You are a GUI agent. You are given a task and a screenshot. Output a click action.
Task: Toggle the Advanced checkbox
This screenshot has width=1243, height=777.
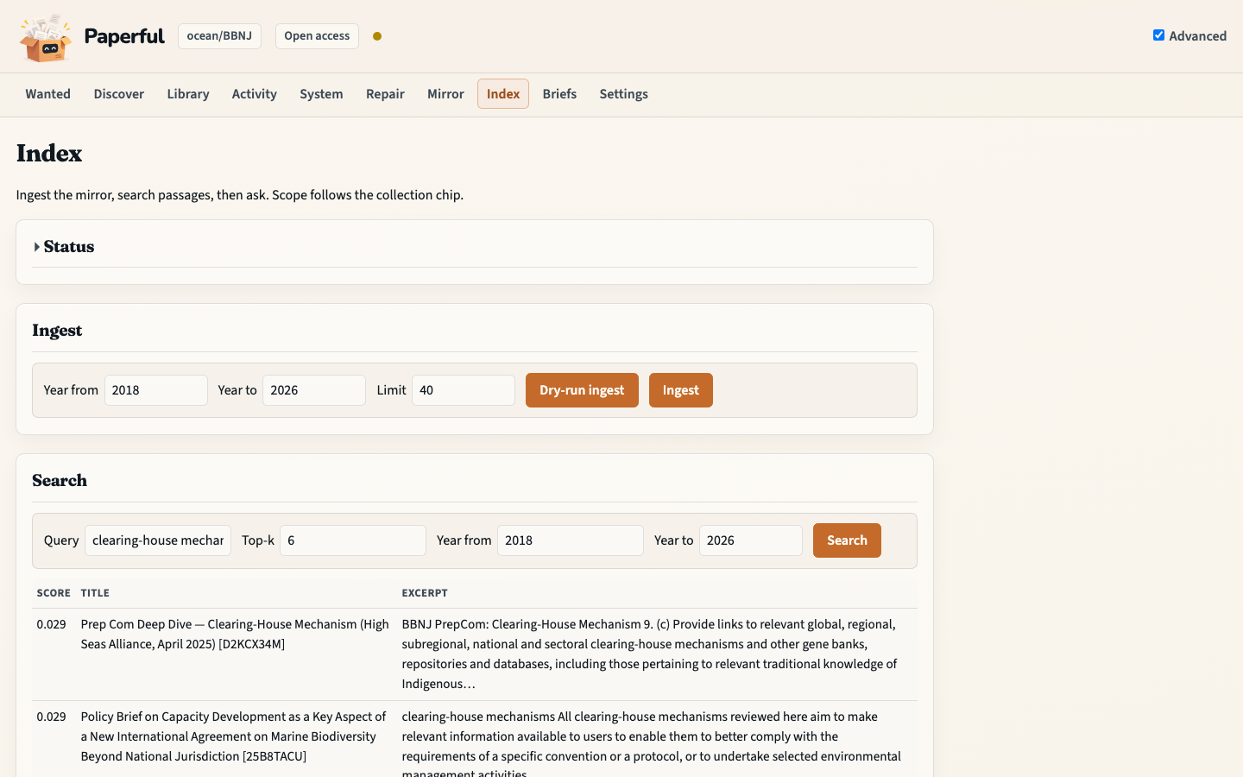click(x=1158, y=35)
